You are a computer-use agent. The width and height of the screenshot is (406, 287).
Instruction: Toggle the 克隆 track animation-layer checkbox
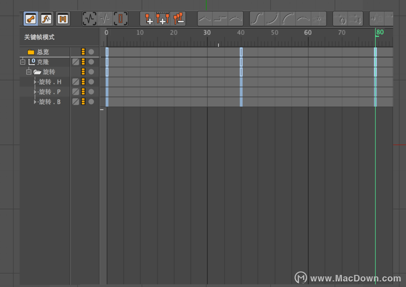[76, 61]
